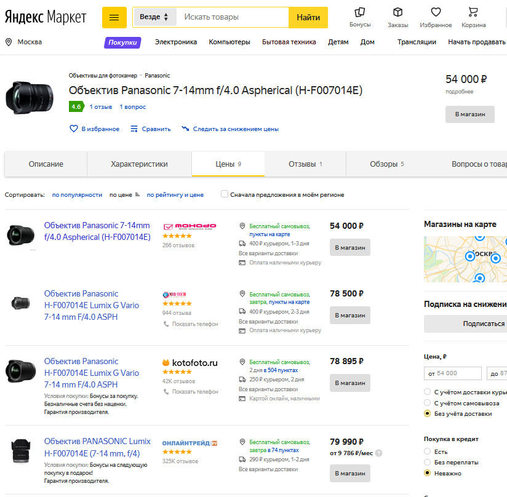Click the minimum price от 54 000 field

pyautogui.click(x=452, y=373)
